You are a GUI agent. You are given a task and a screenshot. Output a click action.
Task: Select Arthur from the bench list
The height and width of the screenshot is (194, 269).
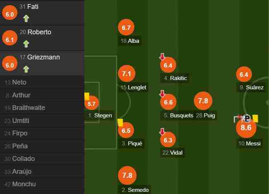coord(42,95)
